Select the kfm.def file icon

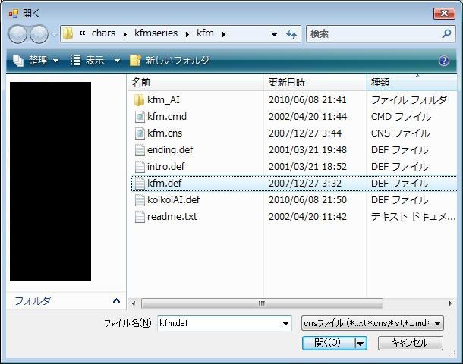140,184
